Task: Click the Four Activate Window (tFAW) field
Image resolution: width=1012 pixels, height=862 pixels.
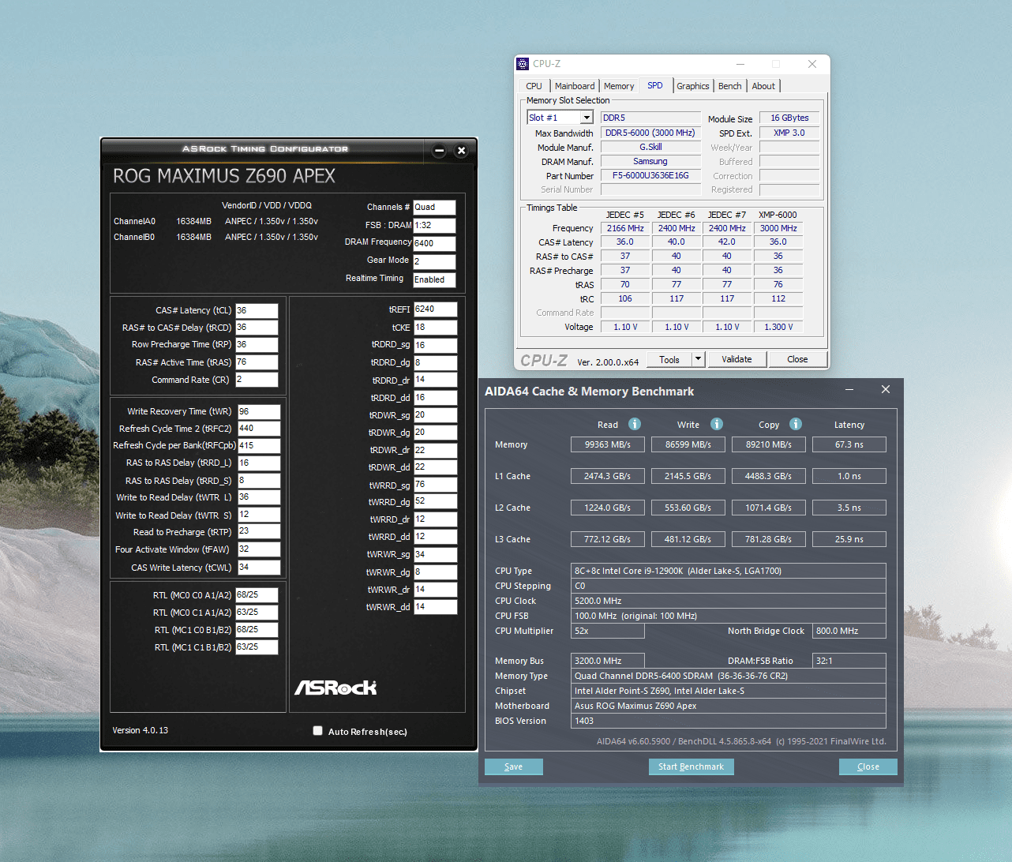Action: click(x=259, y=549)
